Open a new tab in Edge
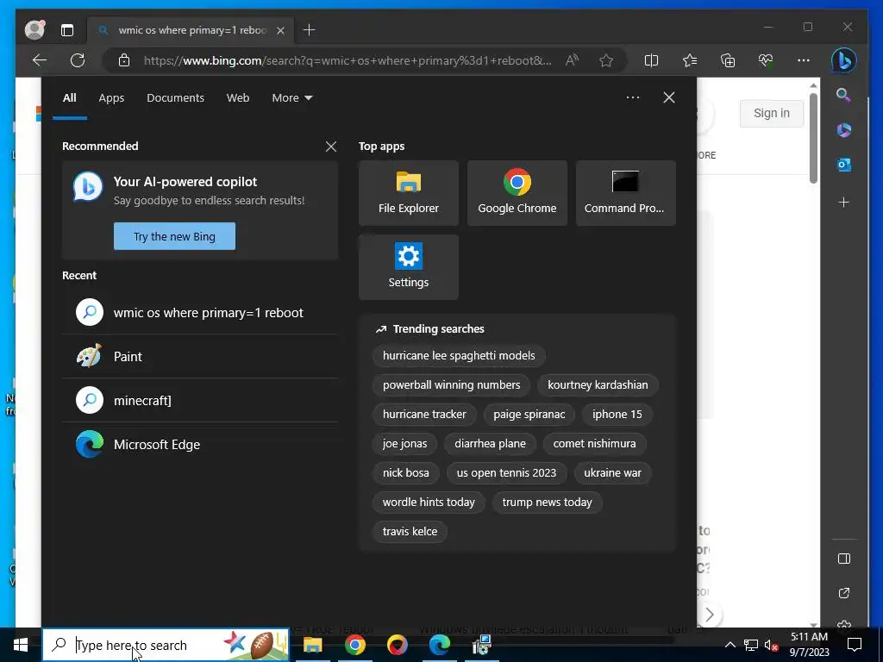Viewport: 883px width, 662px height. click(x=310, y=30)
